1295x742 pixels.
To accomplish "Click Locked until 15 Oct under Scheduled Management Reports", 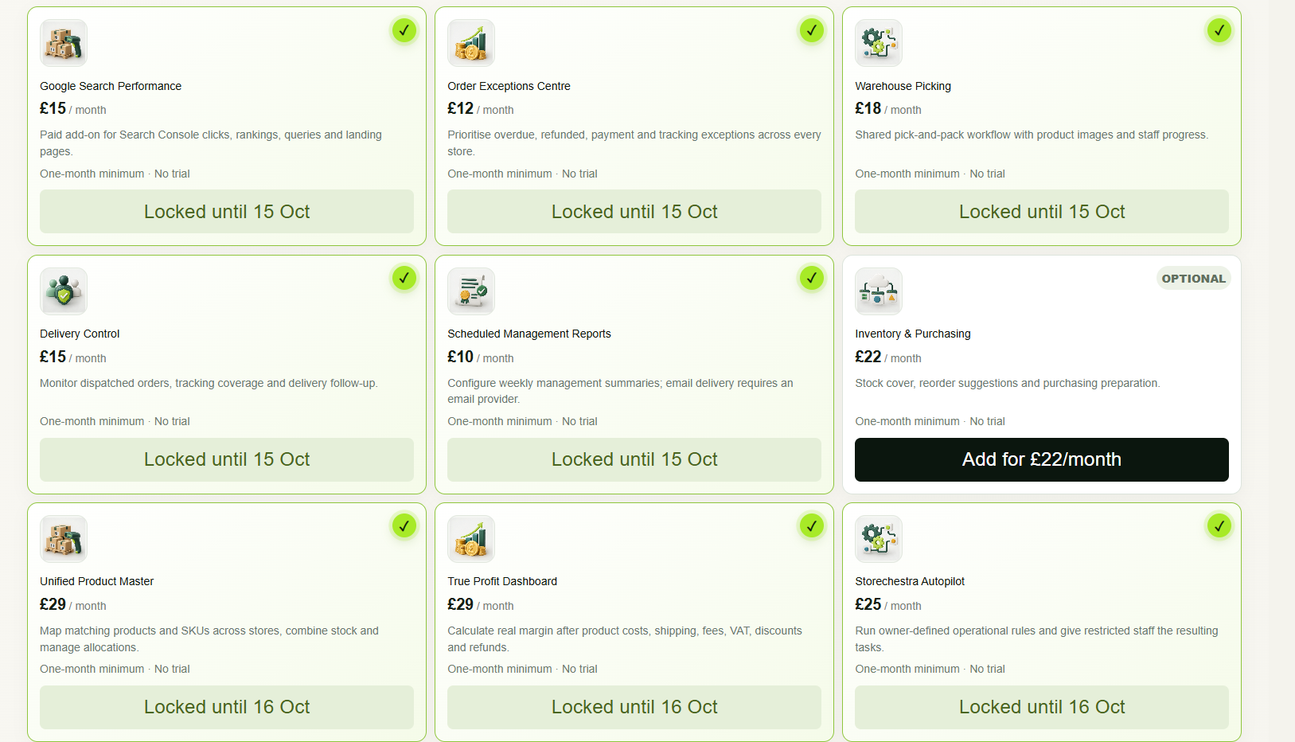I will (634, 459).
